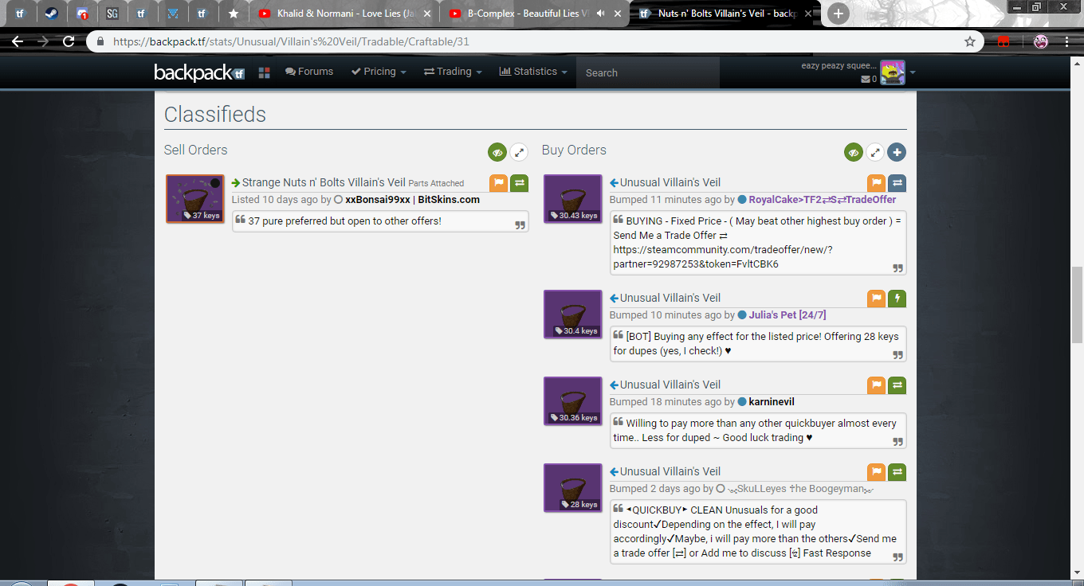1084x586 pixels.
Task: Report the Strange Nuts n' Bolts listing
Action: pyautogui.click(x=498, y=183)
